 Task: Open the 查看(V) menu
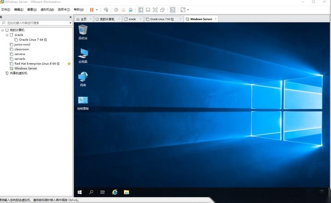[x=32, y=10]
